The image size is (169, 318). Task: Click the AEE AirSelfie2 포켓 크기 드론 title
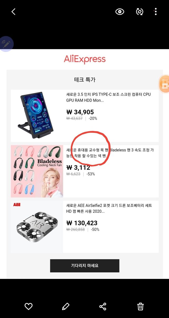(109, 208)
